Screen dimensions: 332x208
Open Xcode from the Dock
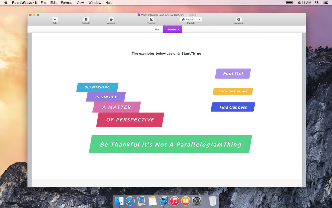point(163,201)
